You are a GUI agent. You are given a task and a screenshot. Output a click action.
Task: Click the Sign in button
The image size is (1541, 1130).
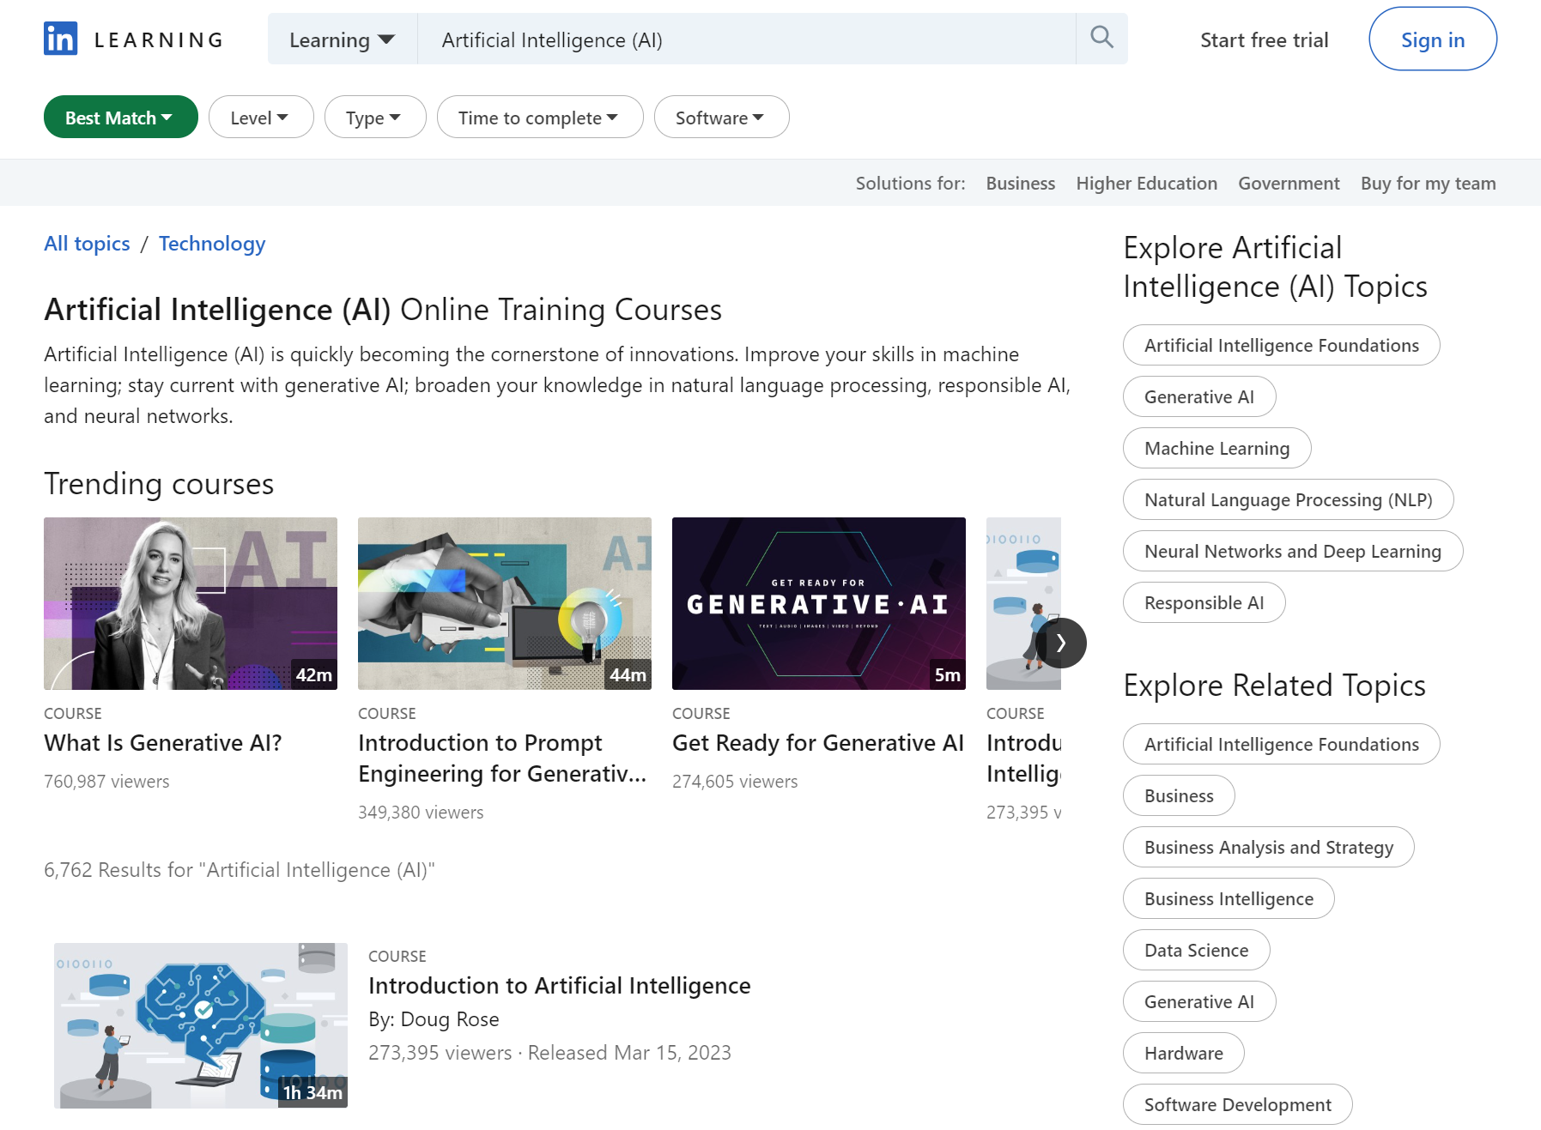[1432, 39]
